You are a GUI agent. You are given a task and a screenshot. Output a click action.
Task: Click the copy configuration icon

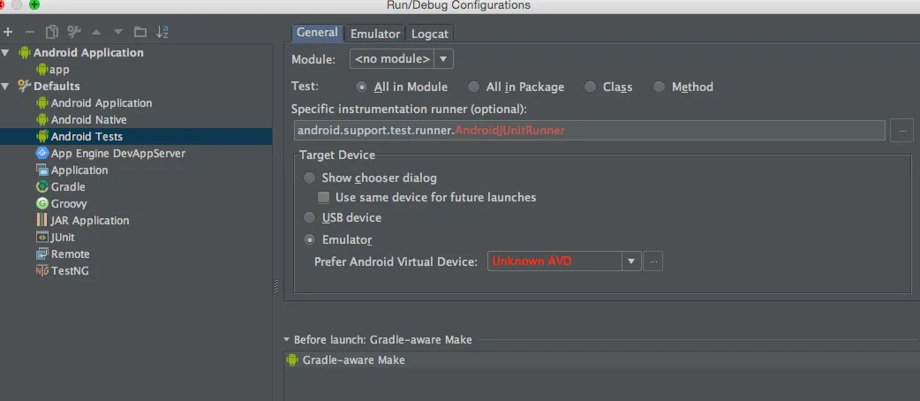point(52,32)
